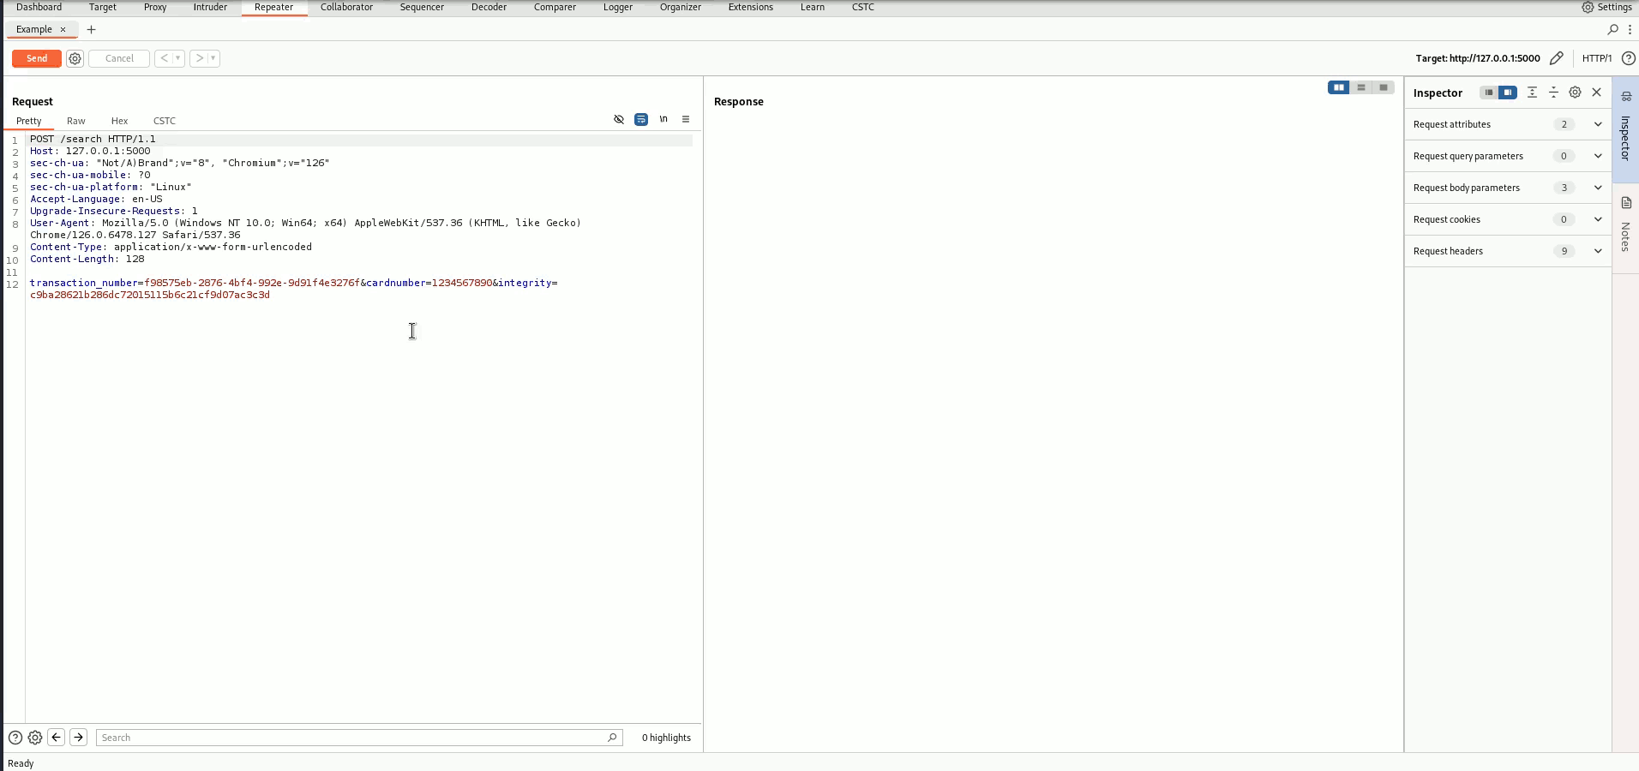Screen dimensions: 1639x771
Task: Open the Sequencer tab
Action: pyautogui.click(x=422, y=7)
